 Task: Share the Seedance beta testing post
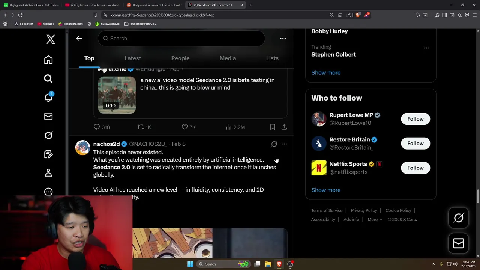tap(284, 127)
